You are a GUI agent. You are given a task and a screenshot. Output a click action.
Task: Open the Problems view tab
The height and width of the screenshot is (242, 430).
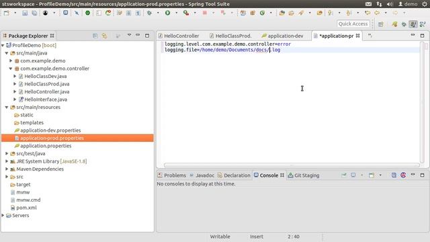click(172, 175)
